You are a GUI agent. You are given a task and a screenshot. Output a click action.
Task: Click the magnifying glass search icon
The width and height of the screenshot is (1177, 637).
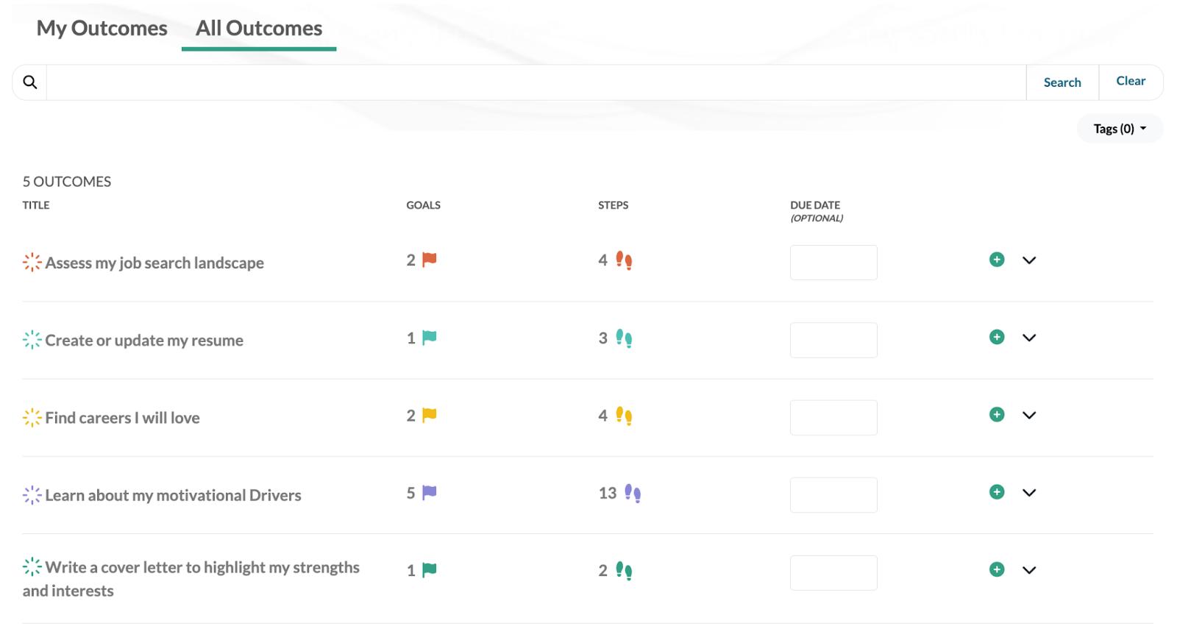click(x=30, y=82)
